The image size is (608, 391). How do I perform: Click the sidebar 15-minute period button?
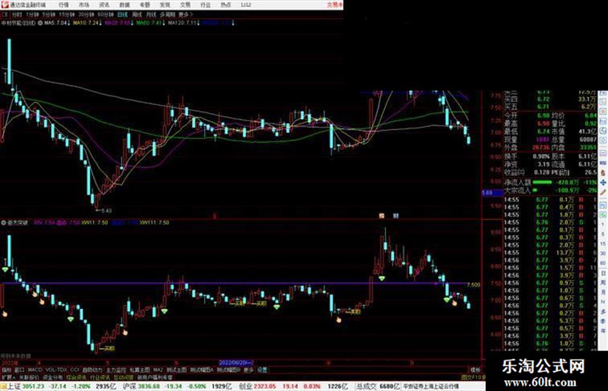[x=603, y=244]
